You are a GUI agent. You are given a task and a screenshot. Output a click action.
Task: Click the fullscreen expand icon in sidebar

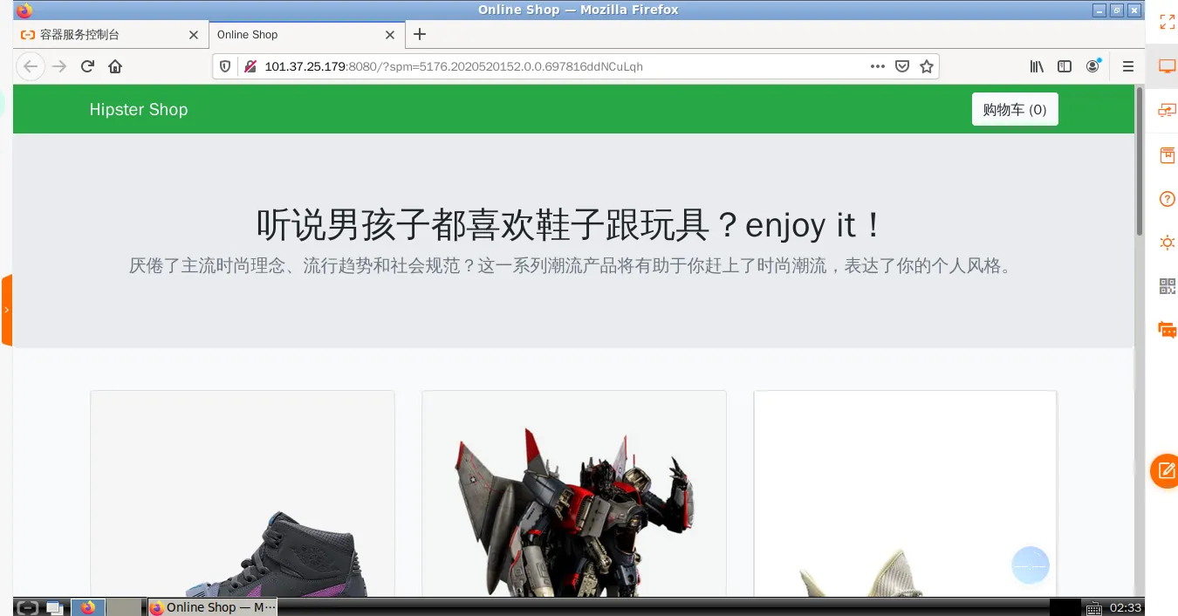coord(1166,22)
